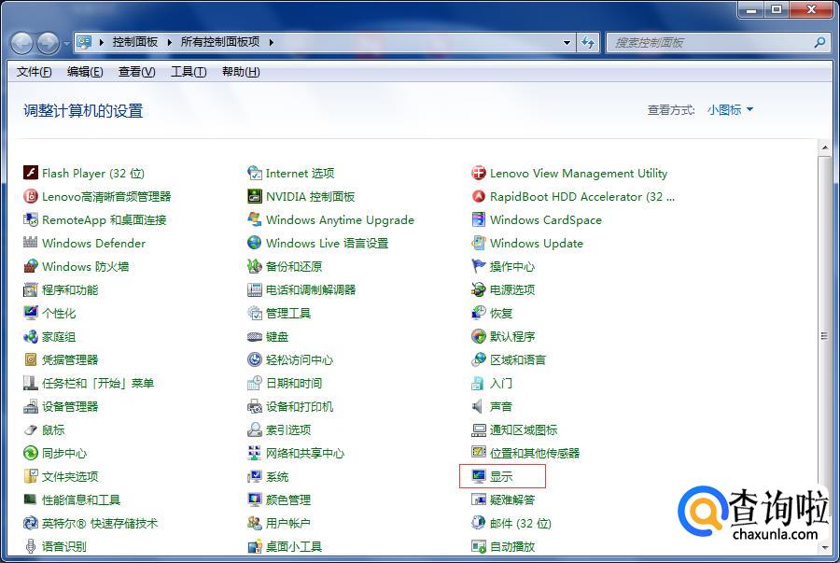Image resolution: width=840 pixels, height=563 pixels.
Task: Open the 鼠标 icon
Action: (31, 429)
